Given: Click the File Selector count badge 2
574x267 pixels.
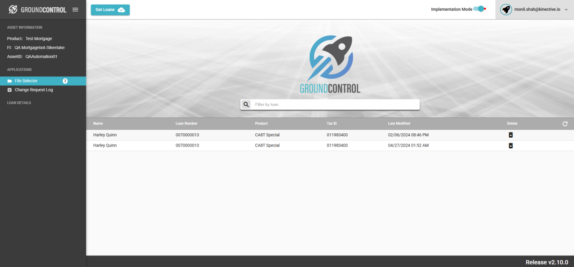Looking at the screenshot, I should point(65,81).
